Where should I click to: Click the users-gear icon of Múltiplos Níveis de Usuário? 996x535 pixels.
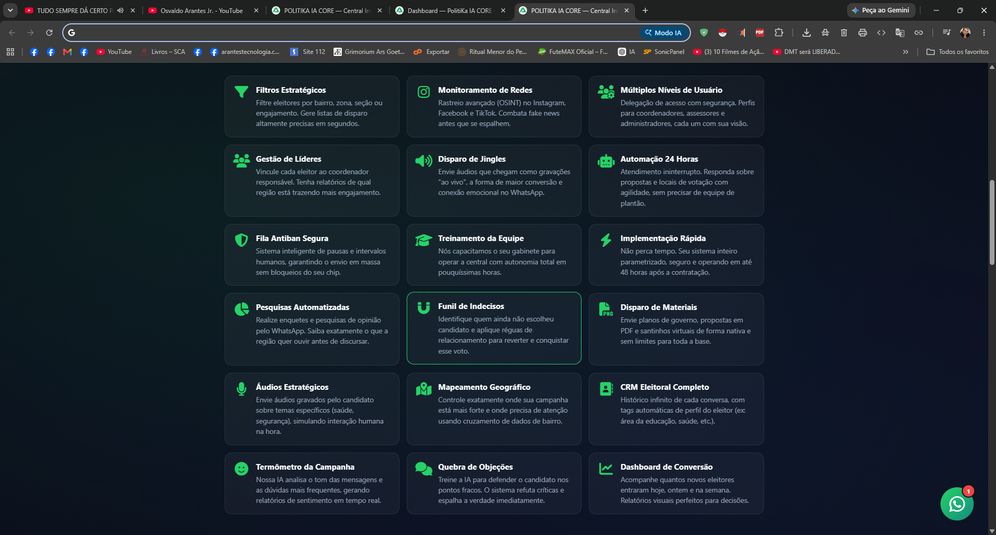click(606, 92)
